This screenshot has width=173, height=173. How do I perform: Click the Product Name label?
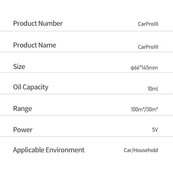click(35, 45)
